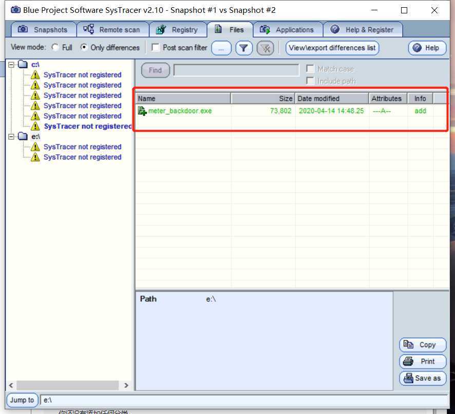
Task: Select the bold SysTracer not registered entry
Action: pos(88,127)
